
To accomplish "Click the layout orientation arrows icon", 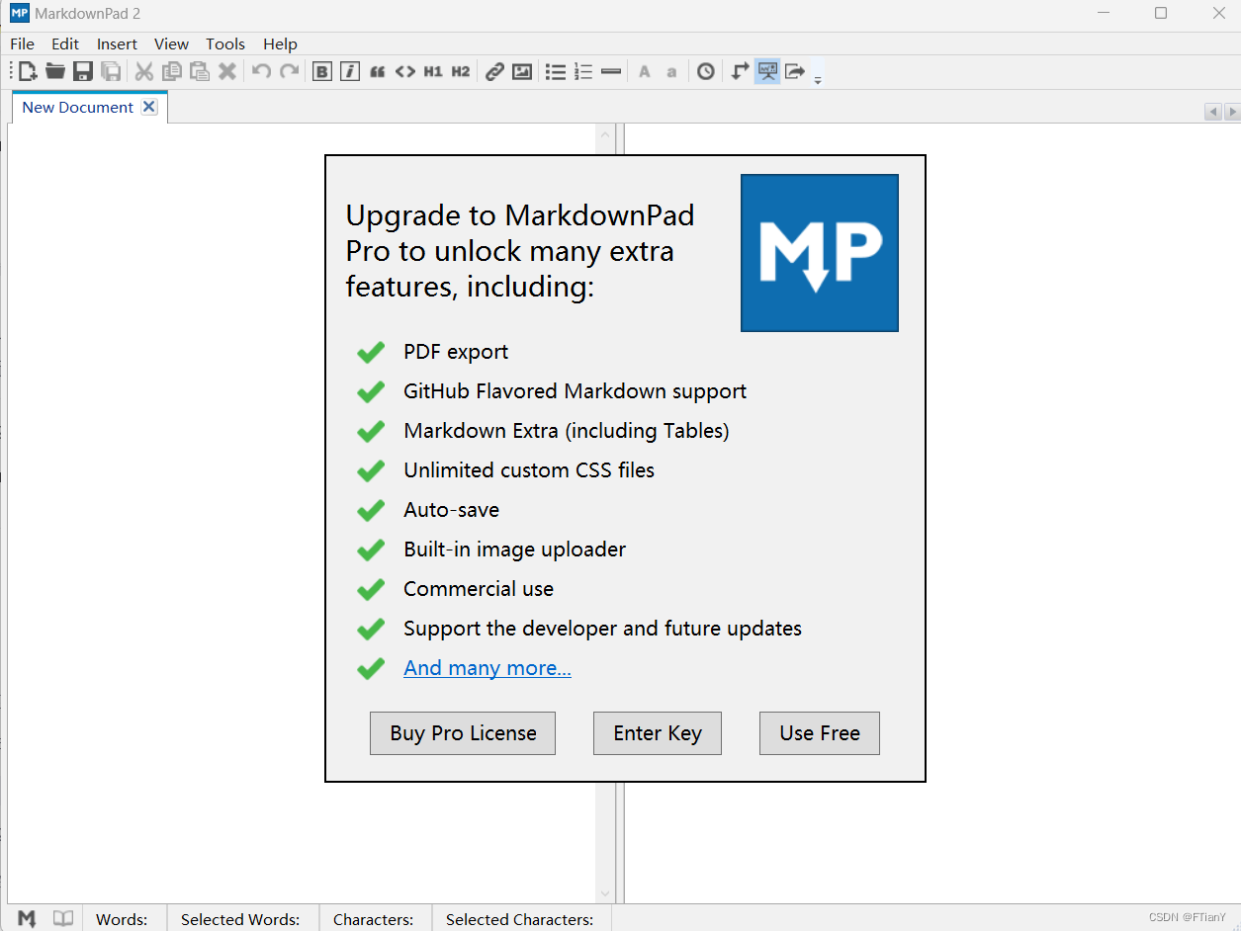I will 740,71.
